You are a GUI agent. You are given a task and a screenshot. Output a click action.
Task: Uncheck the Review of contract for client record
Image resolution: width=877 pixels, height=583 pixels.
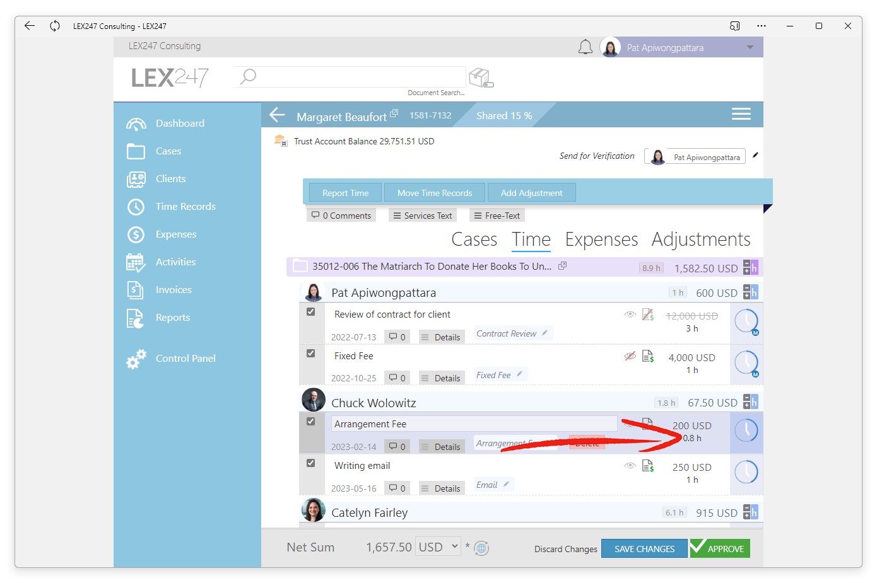310,312
